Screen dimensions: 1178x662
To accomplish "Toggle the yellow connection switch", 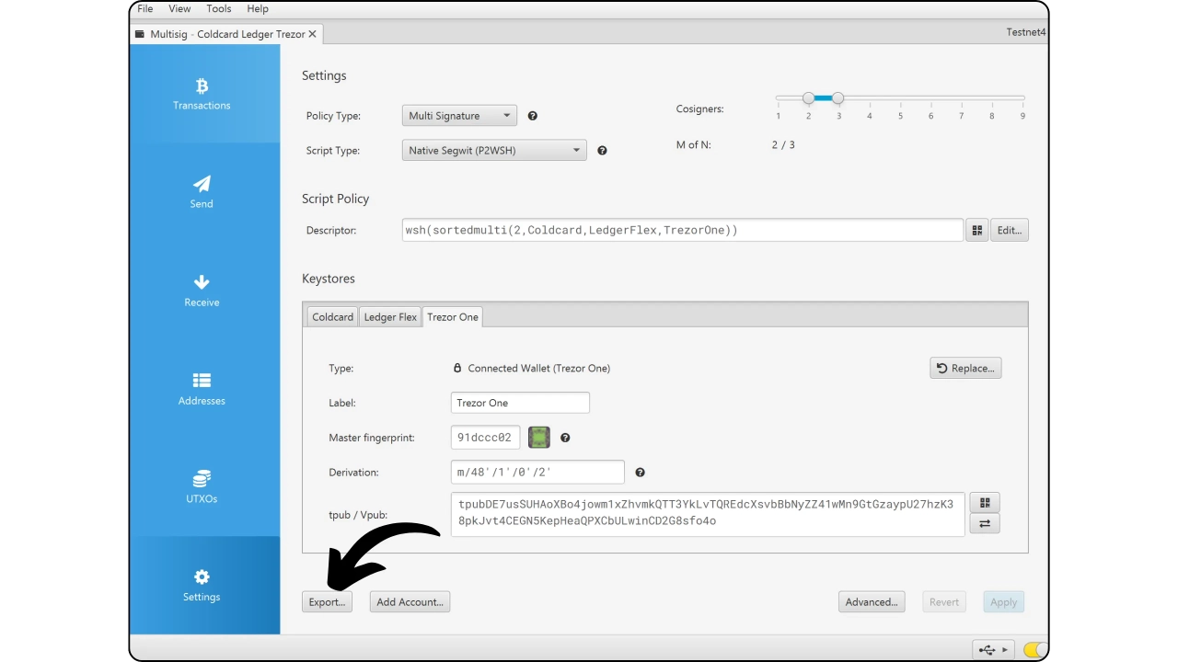I will pos(1035,650).
